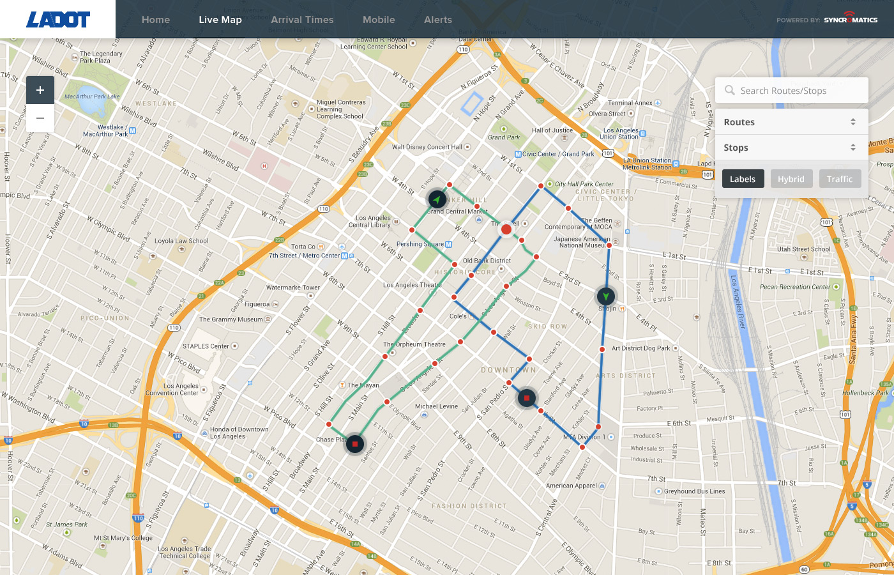This screenshot has height=575, width=894.
Task: Click bus marker near Grand Central Market
Action: [437, 199]
